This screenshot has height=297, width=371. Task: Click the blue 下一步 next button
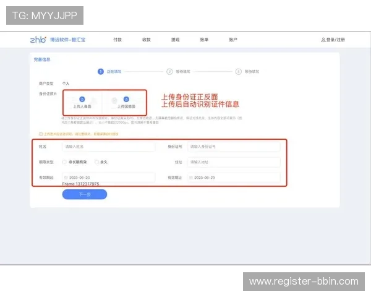(85, 194)
